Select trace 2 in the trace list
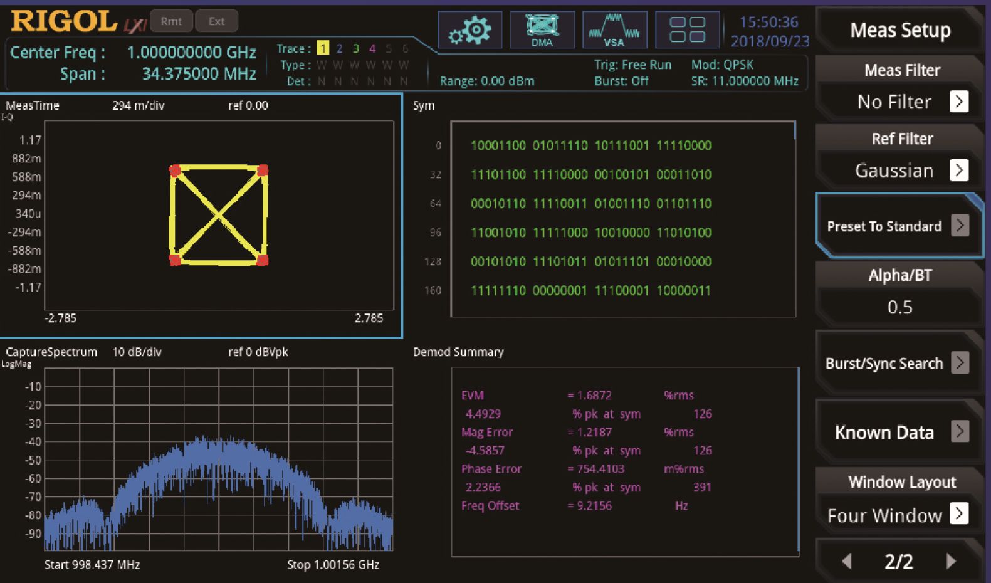The width and height of the screenshot is (991, 583). click(339, 48)
